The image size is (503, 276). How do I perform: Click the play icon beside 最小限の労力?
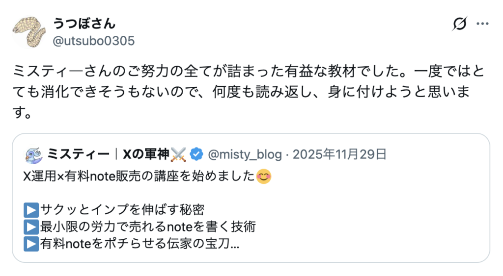[31, 226]
